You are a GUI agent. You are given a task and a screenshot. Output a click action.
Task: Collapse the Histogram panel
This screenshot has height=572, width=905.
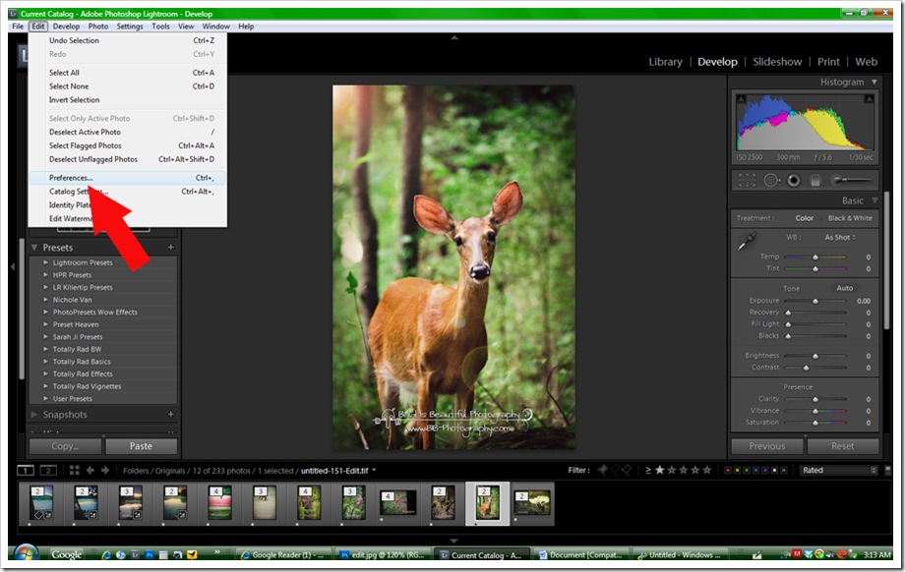(x=875, y=82)
